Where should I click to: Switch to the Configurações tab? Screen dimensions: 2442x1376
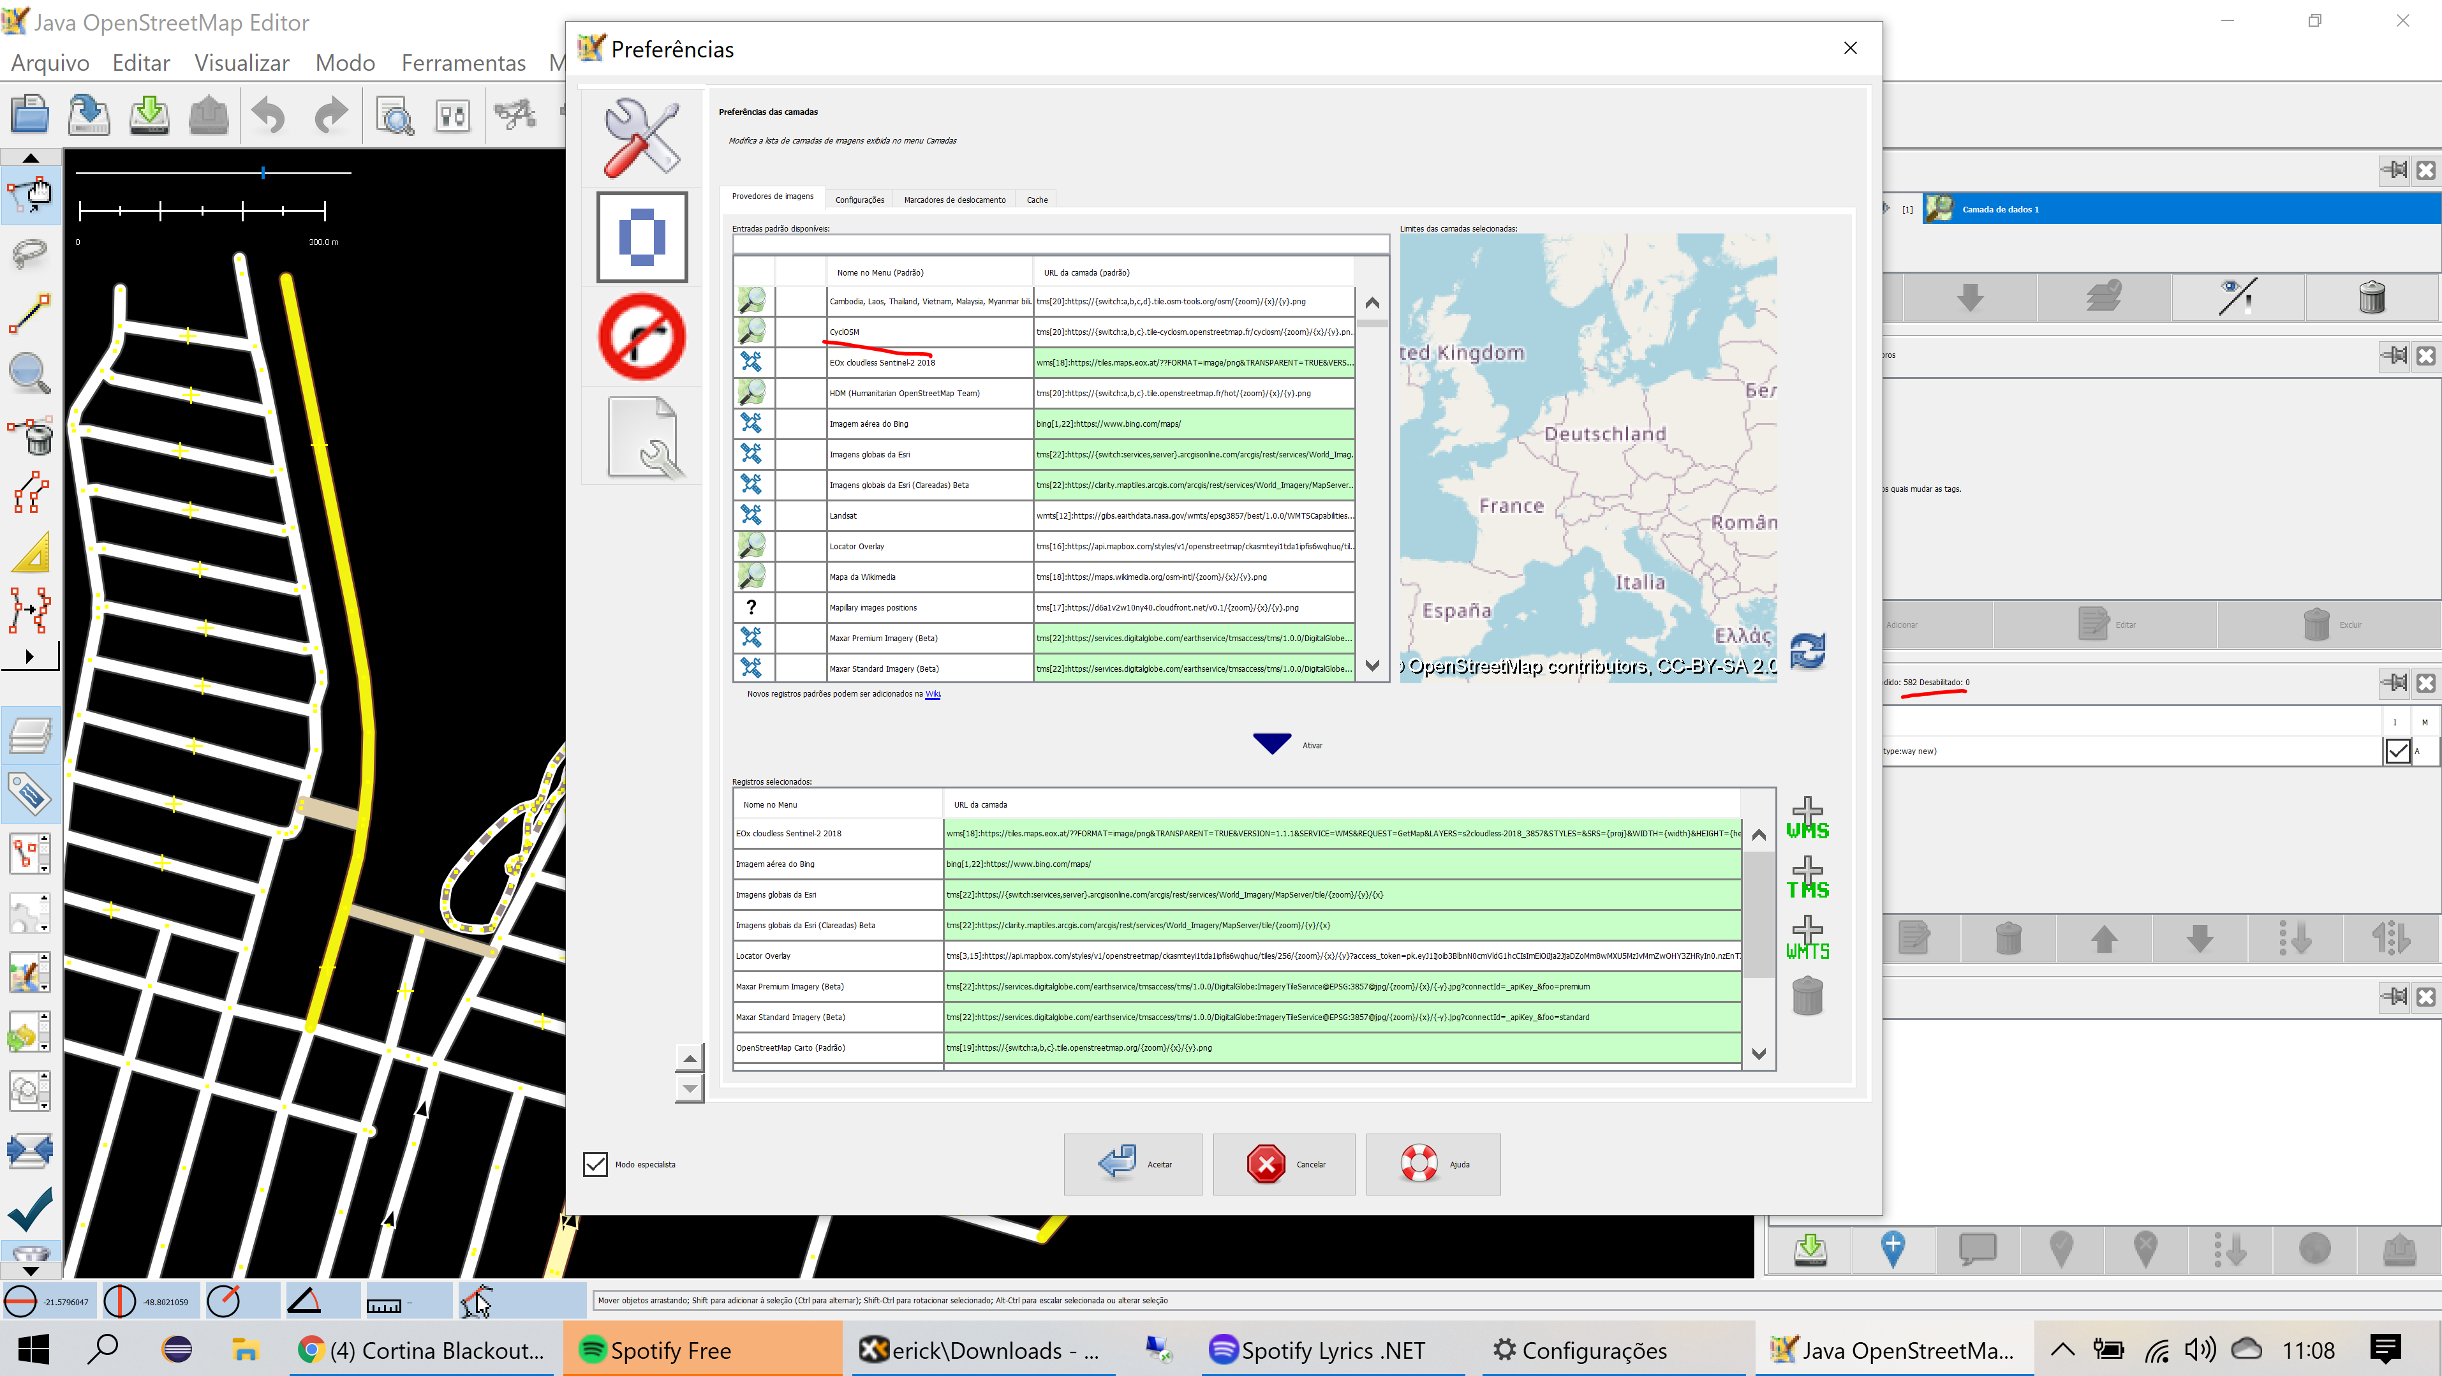coord(859,200)
